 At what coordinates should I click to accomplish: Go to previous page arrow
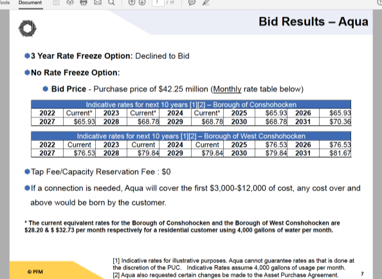[132, 3]
